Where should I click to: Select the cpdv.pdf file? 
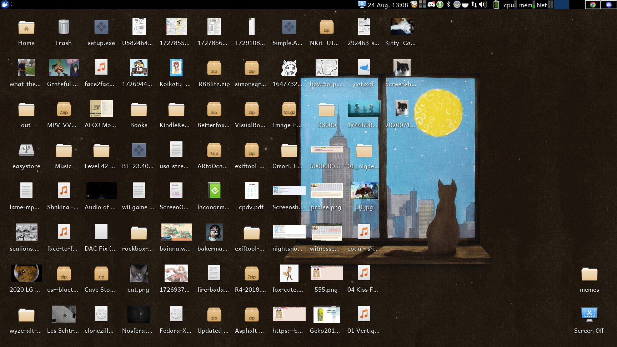tap(251, 191)
